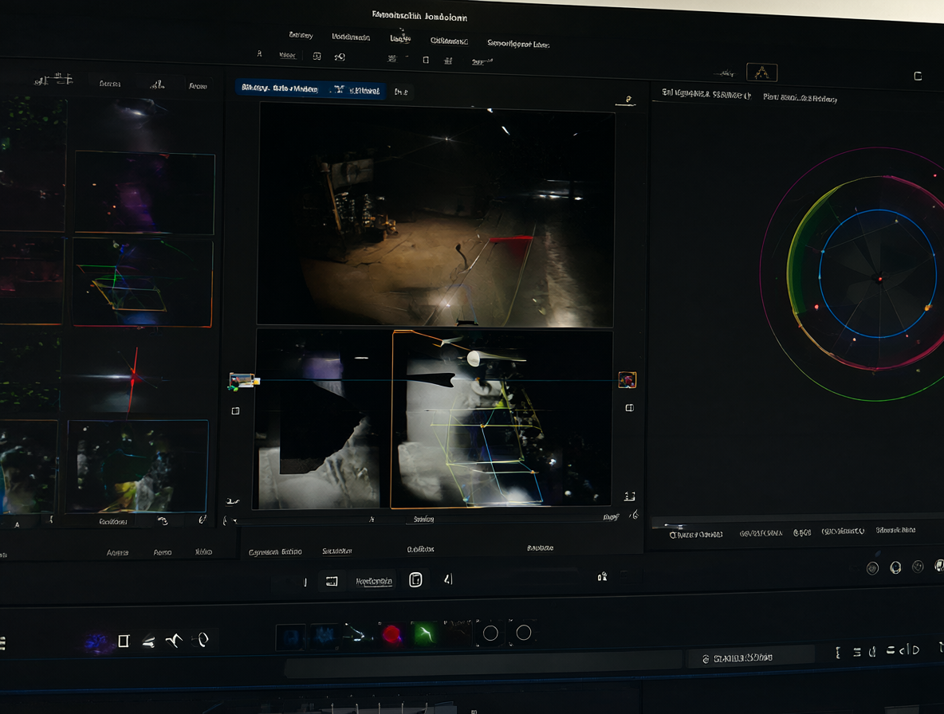Click the split-panel icon below the orange-bordered clip icon
This screenshot has width=944, height=714.
point(629,408)
